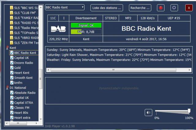Click the '11C' channel cell
196x130 pixels.
(53, 18)
